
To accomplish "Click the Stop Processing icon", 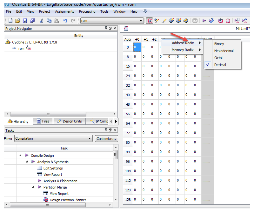I will (195, 21).
